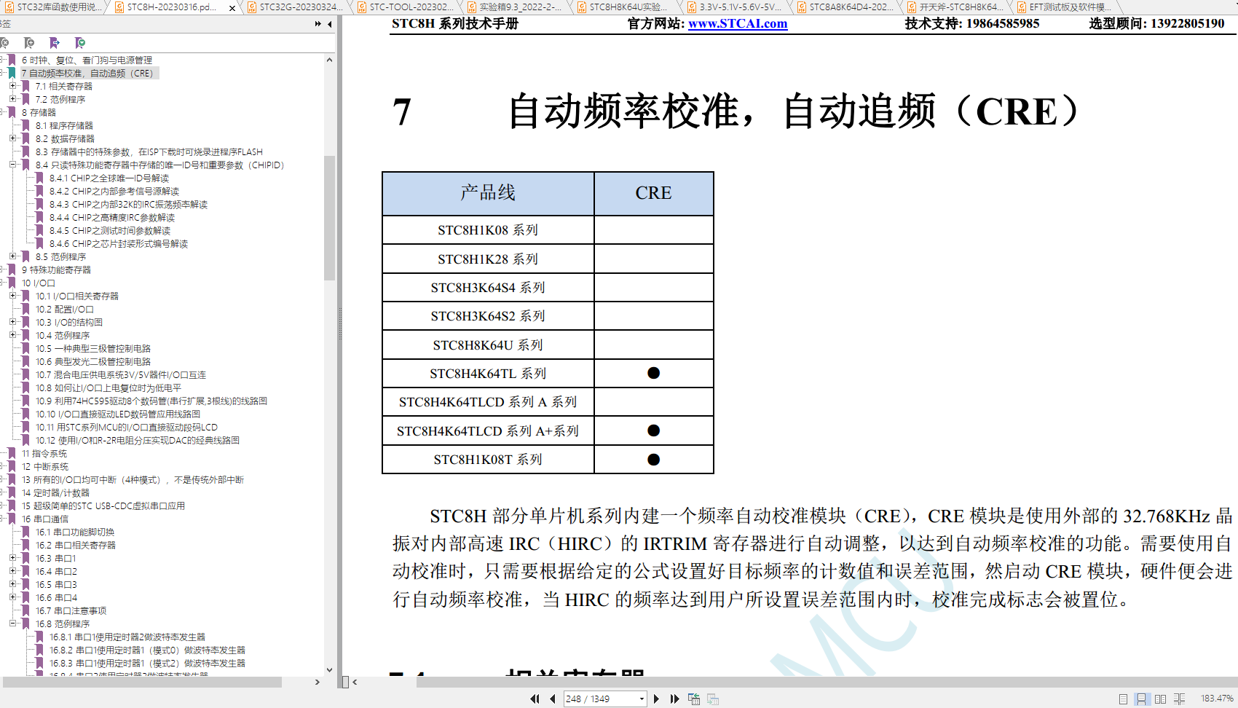Image resolution: width=1238 pixels, height=708 pixels.
Task: Switch to STC32G-20230324 tab
Action: (x=296, y=7)
